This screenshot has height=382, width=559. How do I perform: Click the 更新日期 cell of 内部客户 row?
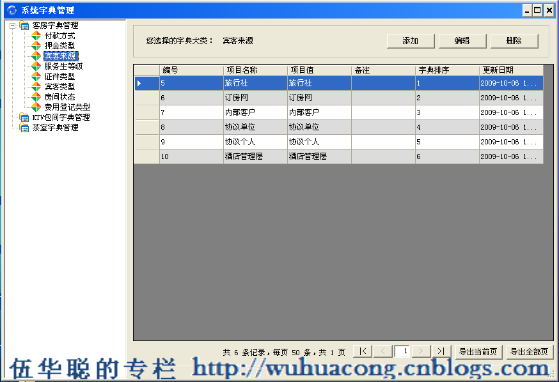pos(512,112)
